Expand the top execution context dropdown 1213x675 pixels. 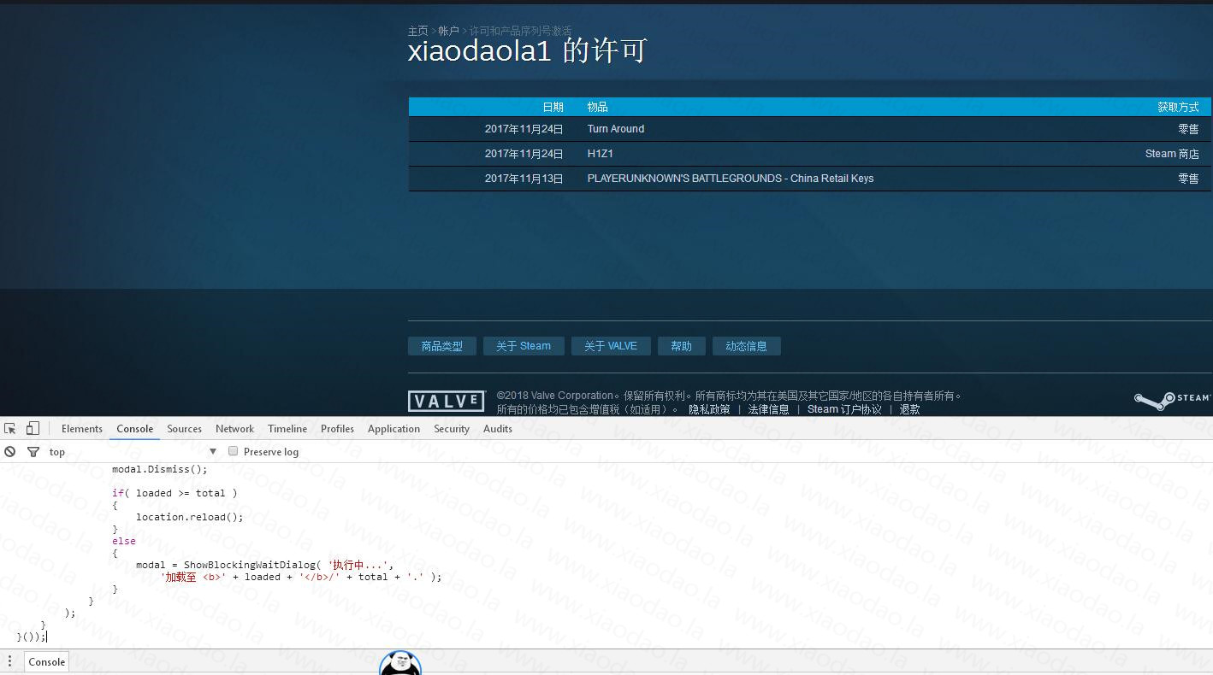(133, 452)
